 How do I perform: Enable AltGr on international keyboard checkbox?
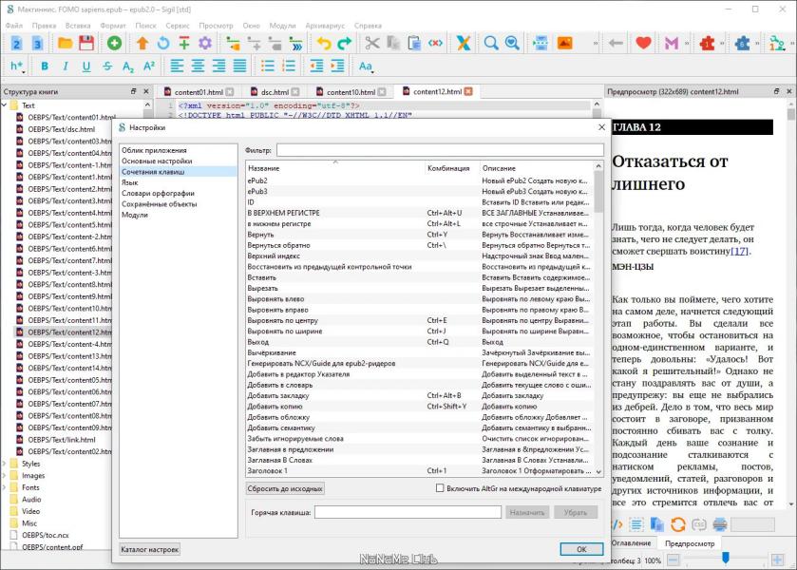[440, 488]
